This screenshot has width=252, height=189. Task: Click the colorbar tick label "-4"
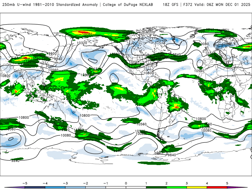(45, 183)
